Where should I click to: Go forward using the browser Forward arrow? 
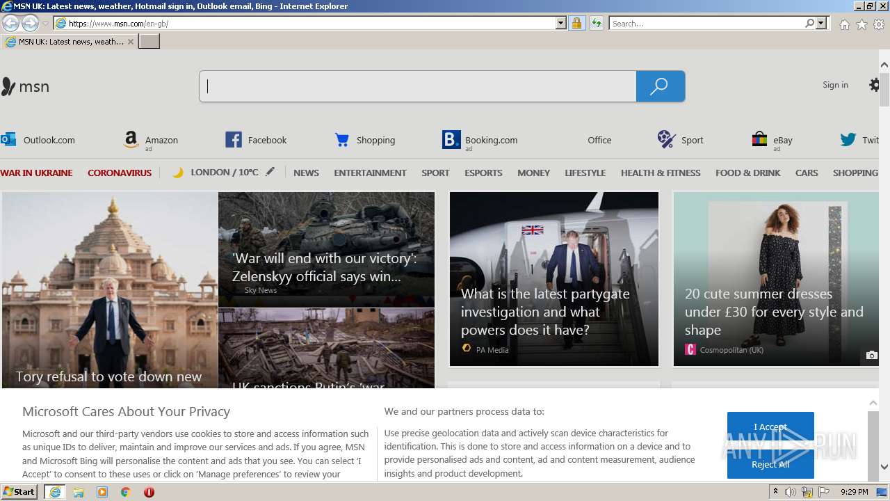(x=30, y=23)
